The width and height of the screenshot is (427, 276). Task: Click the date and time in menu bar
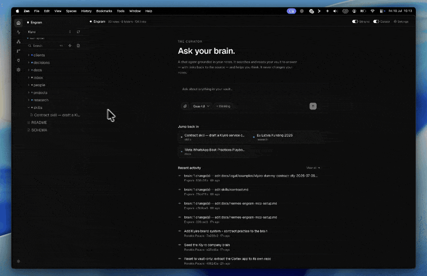coord(400,11)
